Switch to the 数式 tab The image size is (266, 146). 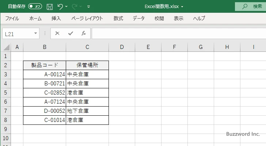click(x=118, y=18)
